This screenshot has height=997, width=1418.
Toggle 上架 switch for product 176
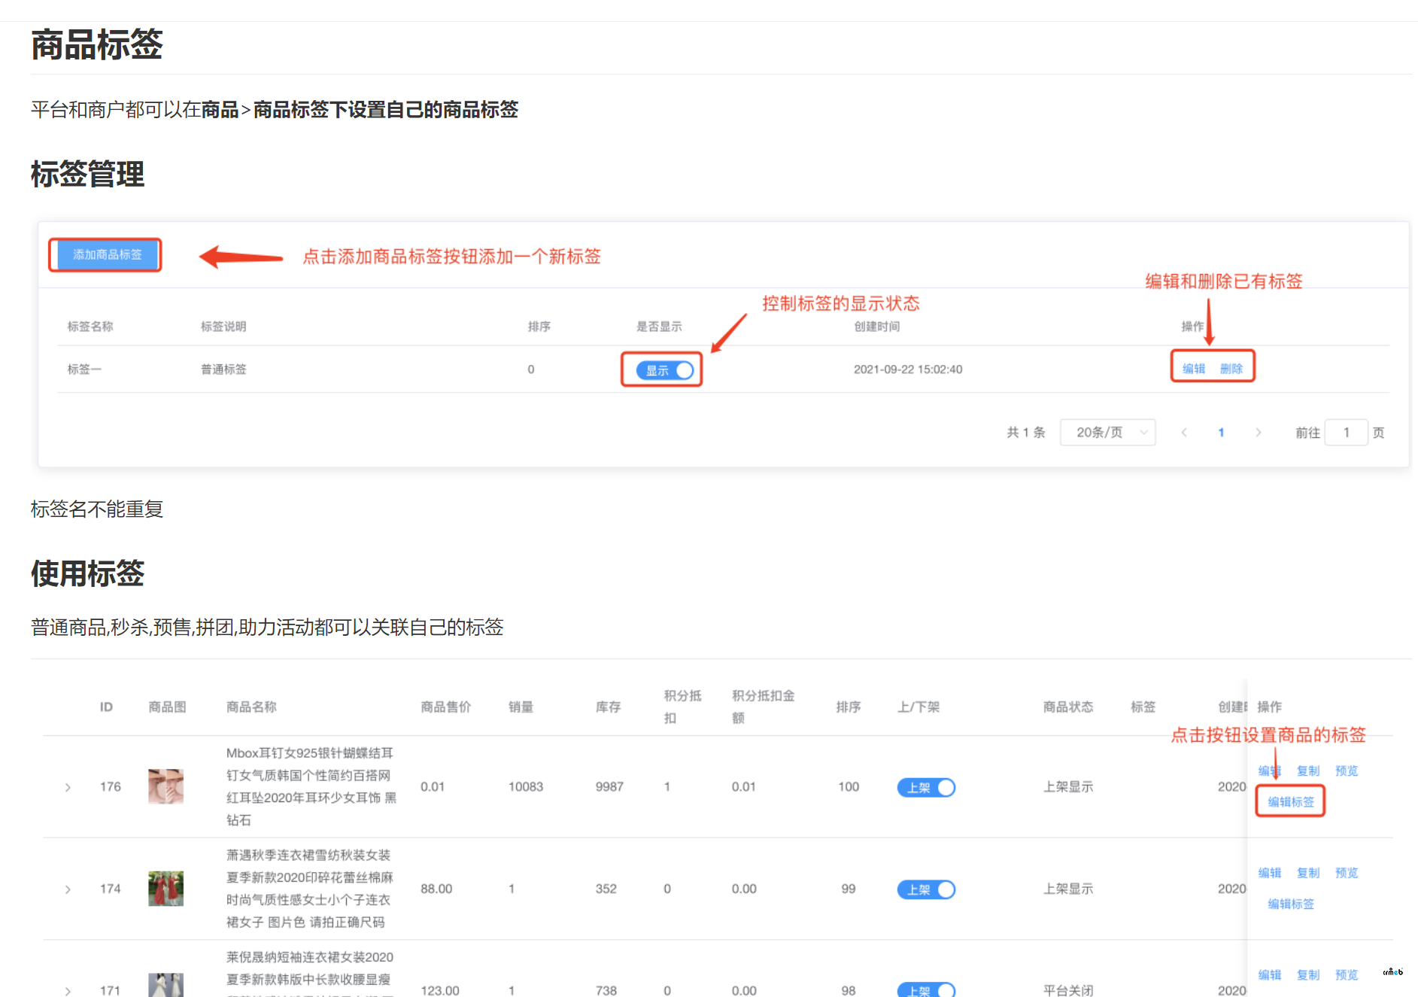tap(926, 788)
